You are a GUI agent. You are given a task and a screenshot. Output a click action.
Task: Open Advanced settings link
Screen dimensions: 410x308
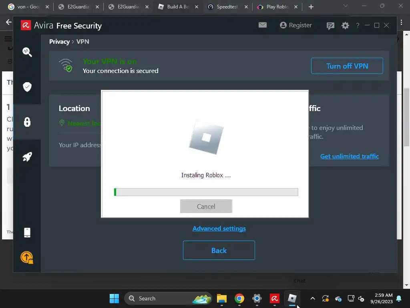219,228
